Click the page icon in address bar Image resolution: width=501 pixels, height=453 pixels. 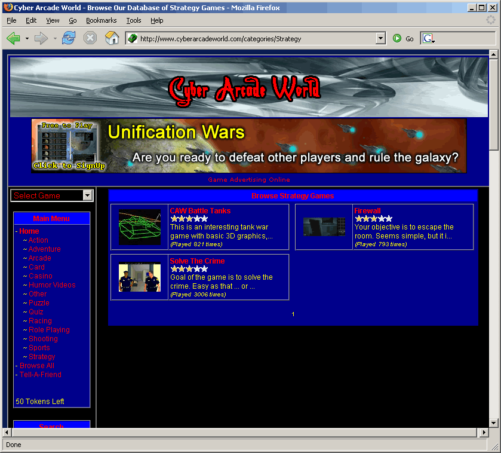133,39
